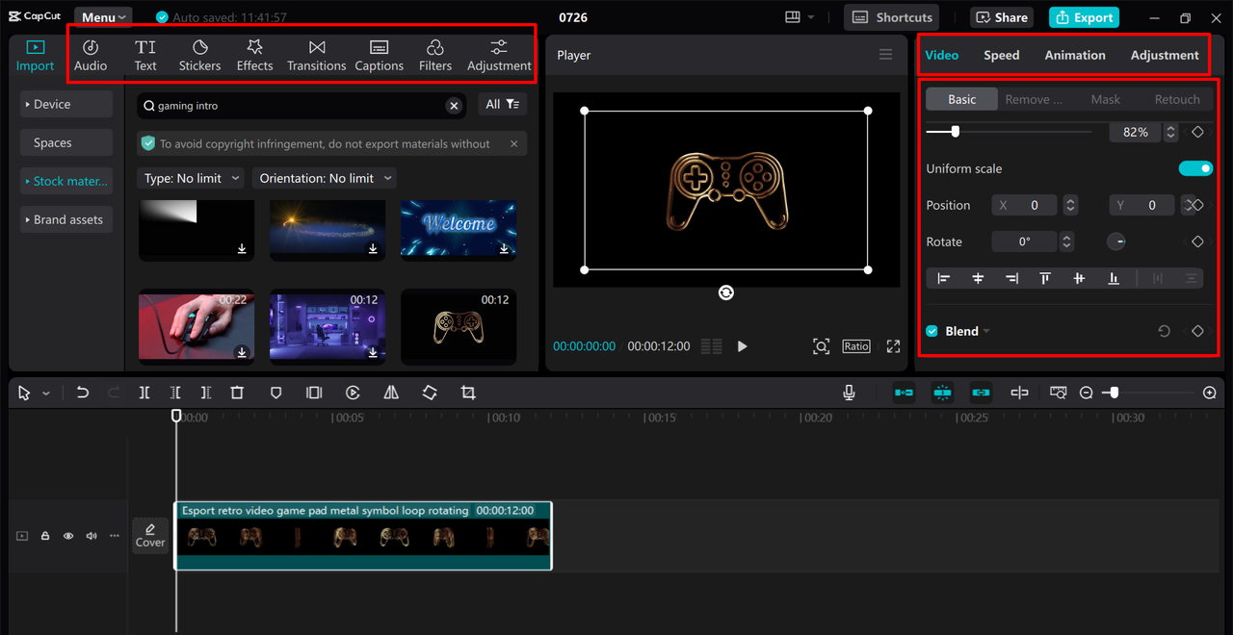The width and height of the screenshot is (1233, 635).
Task: Undo the last edit
Action: tap(83, 393)
